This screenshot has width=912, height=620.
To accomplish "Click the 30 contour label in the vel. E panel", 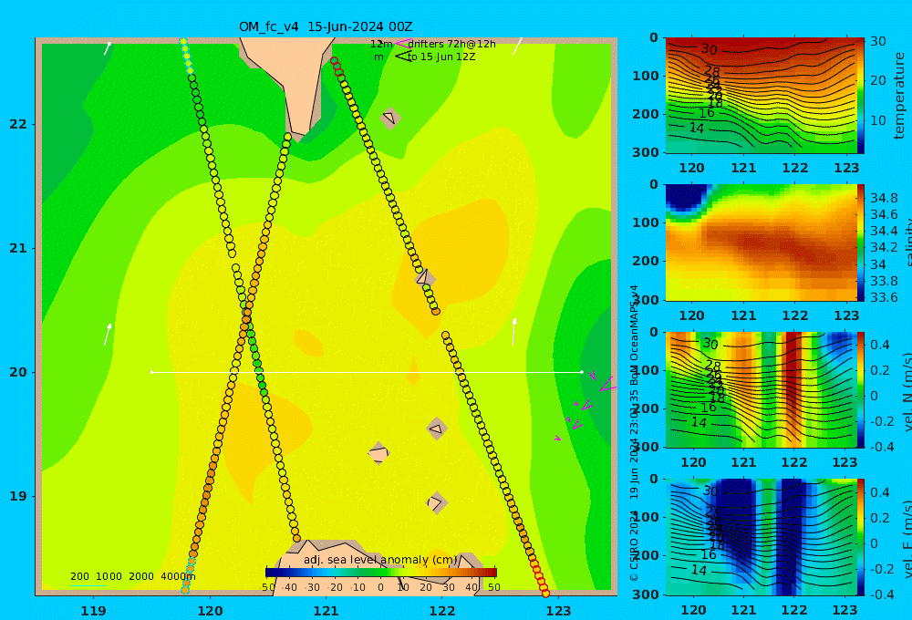I will tap(710, 491).
